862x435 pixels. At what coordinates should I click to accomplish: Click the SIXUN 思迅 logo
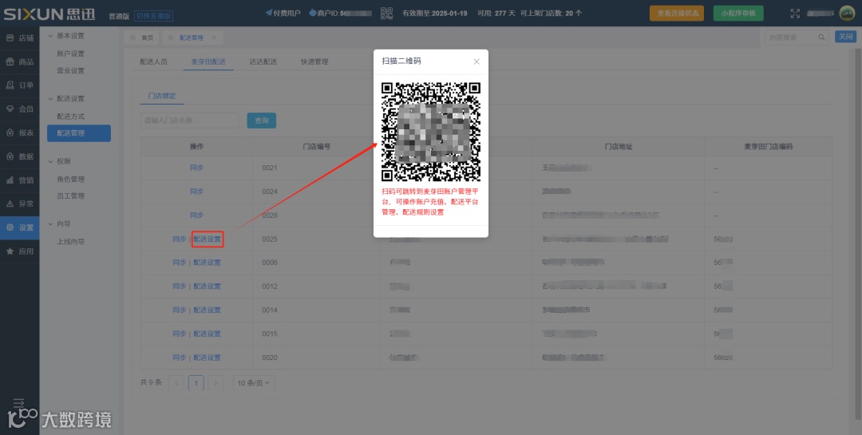point(49,14)
